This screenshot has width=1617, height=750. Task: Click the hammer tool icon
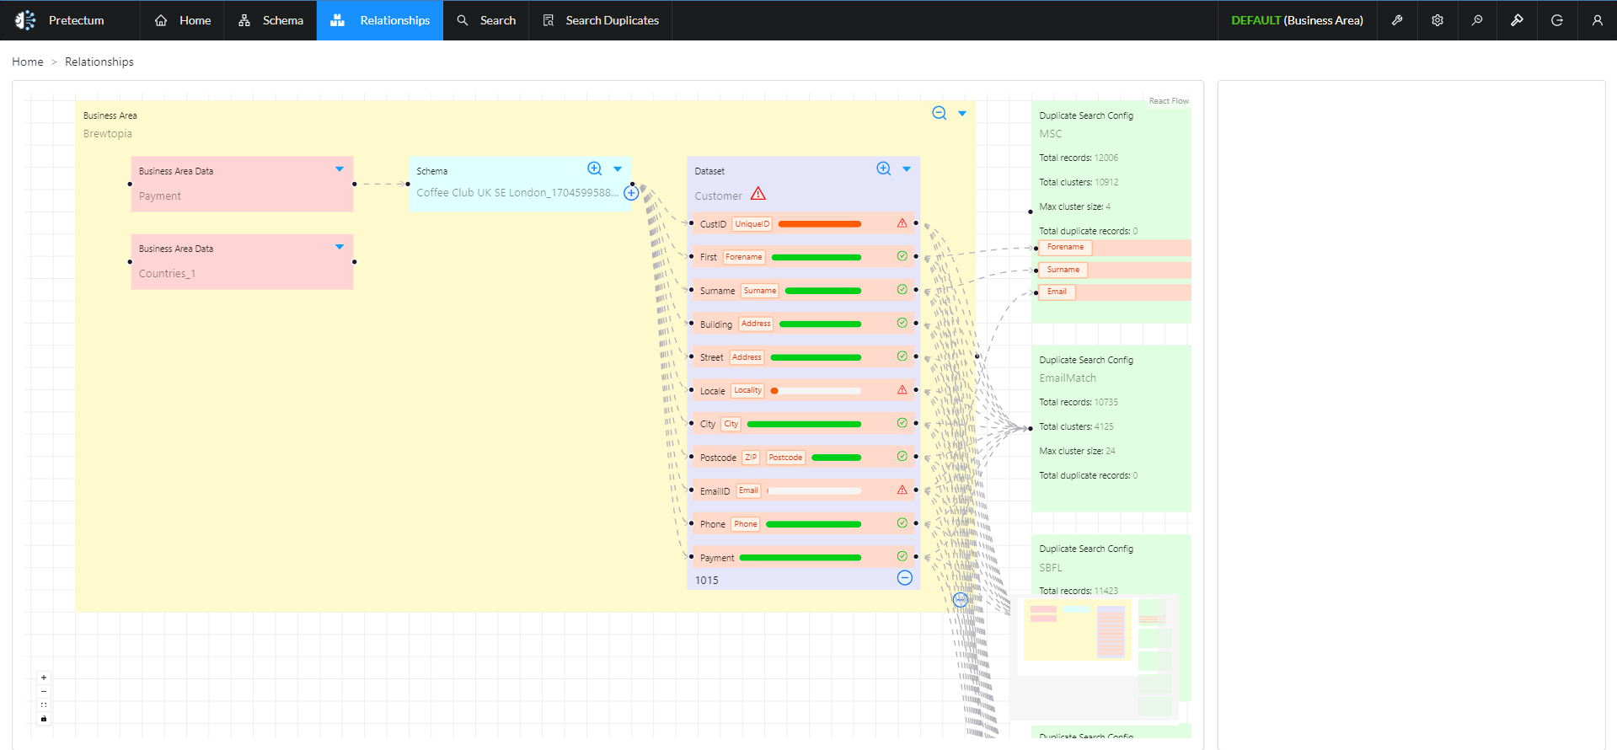(1517, 20)
